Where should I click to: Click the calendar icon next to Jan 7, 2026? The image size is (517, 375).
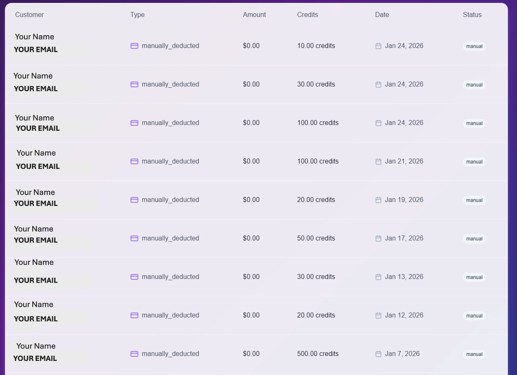coord(378,354)
